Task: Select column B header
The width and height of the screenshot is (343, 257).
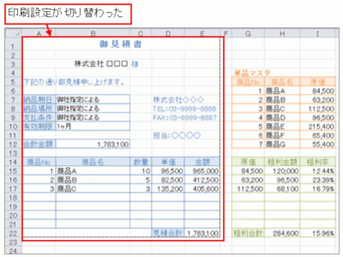Action: click(x=93, y=33)
